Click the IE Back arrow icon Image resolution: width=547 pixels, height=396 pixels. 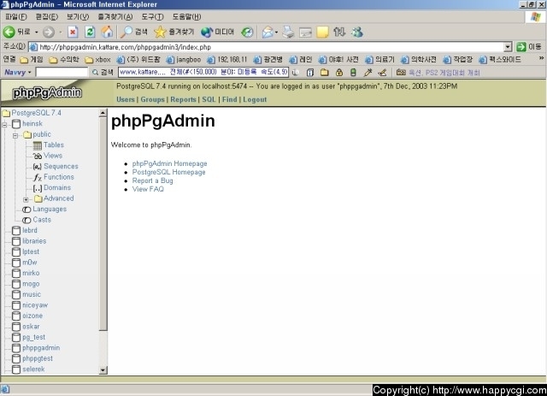[9, 33]
